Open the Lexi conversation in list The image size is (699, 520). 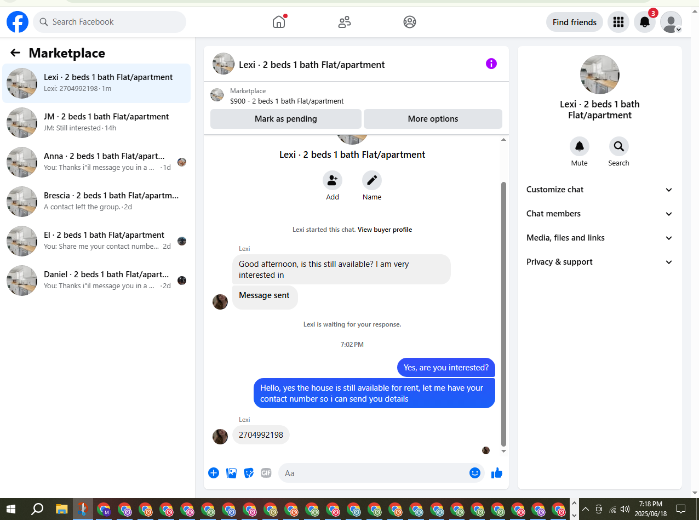pos(96,83)
